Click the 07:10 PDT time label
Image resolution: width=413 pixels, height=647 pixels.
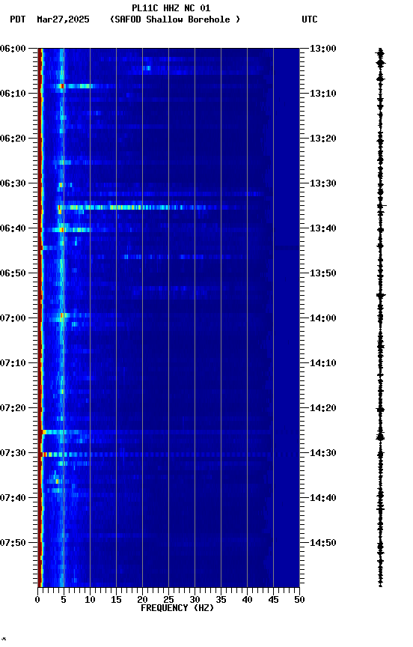pos(13,363)
